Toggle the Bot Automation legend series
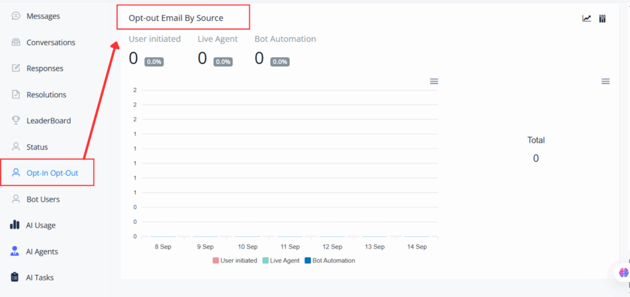 [329, 261]
